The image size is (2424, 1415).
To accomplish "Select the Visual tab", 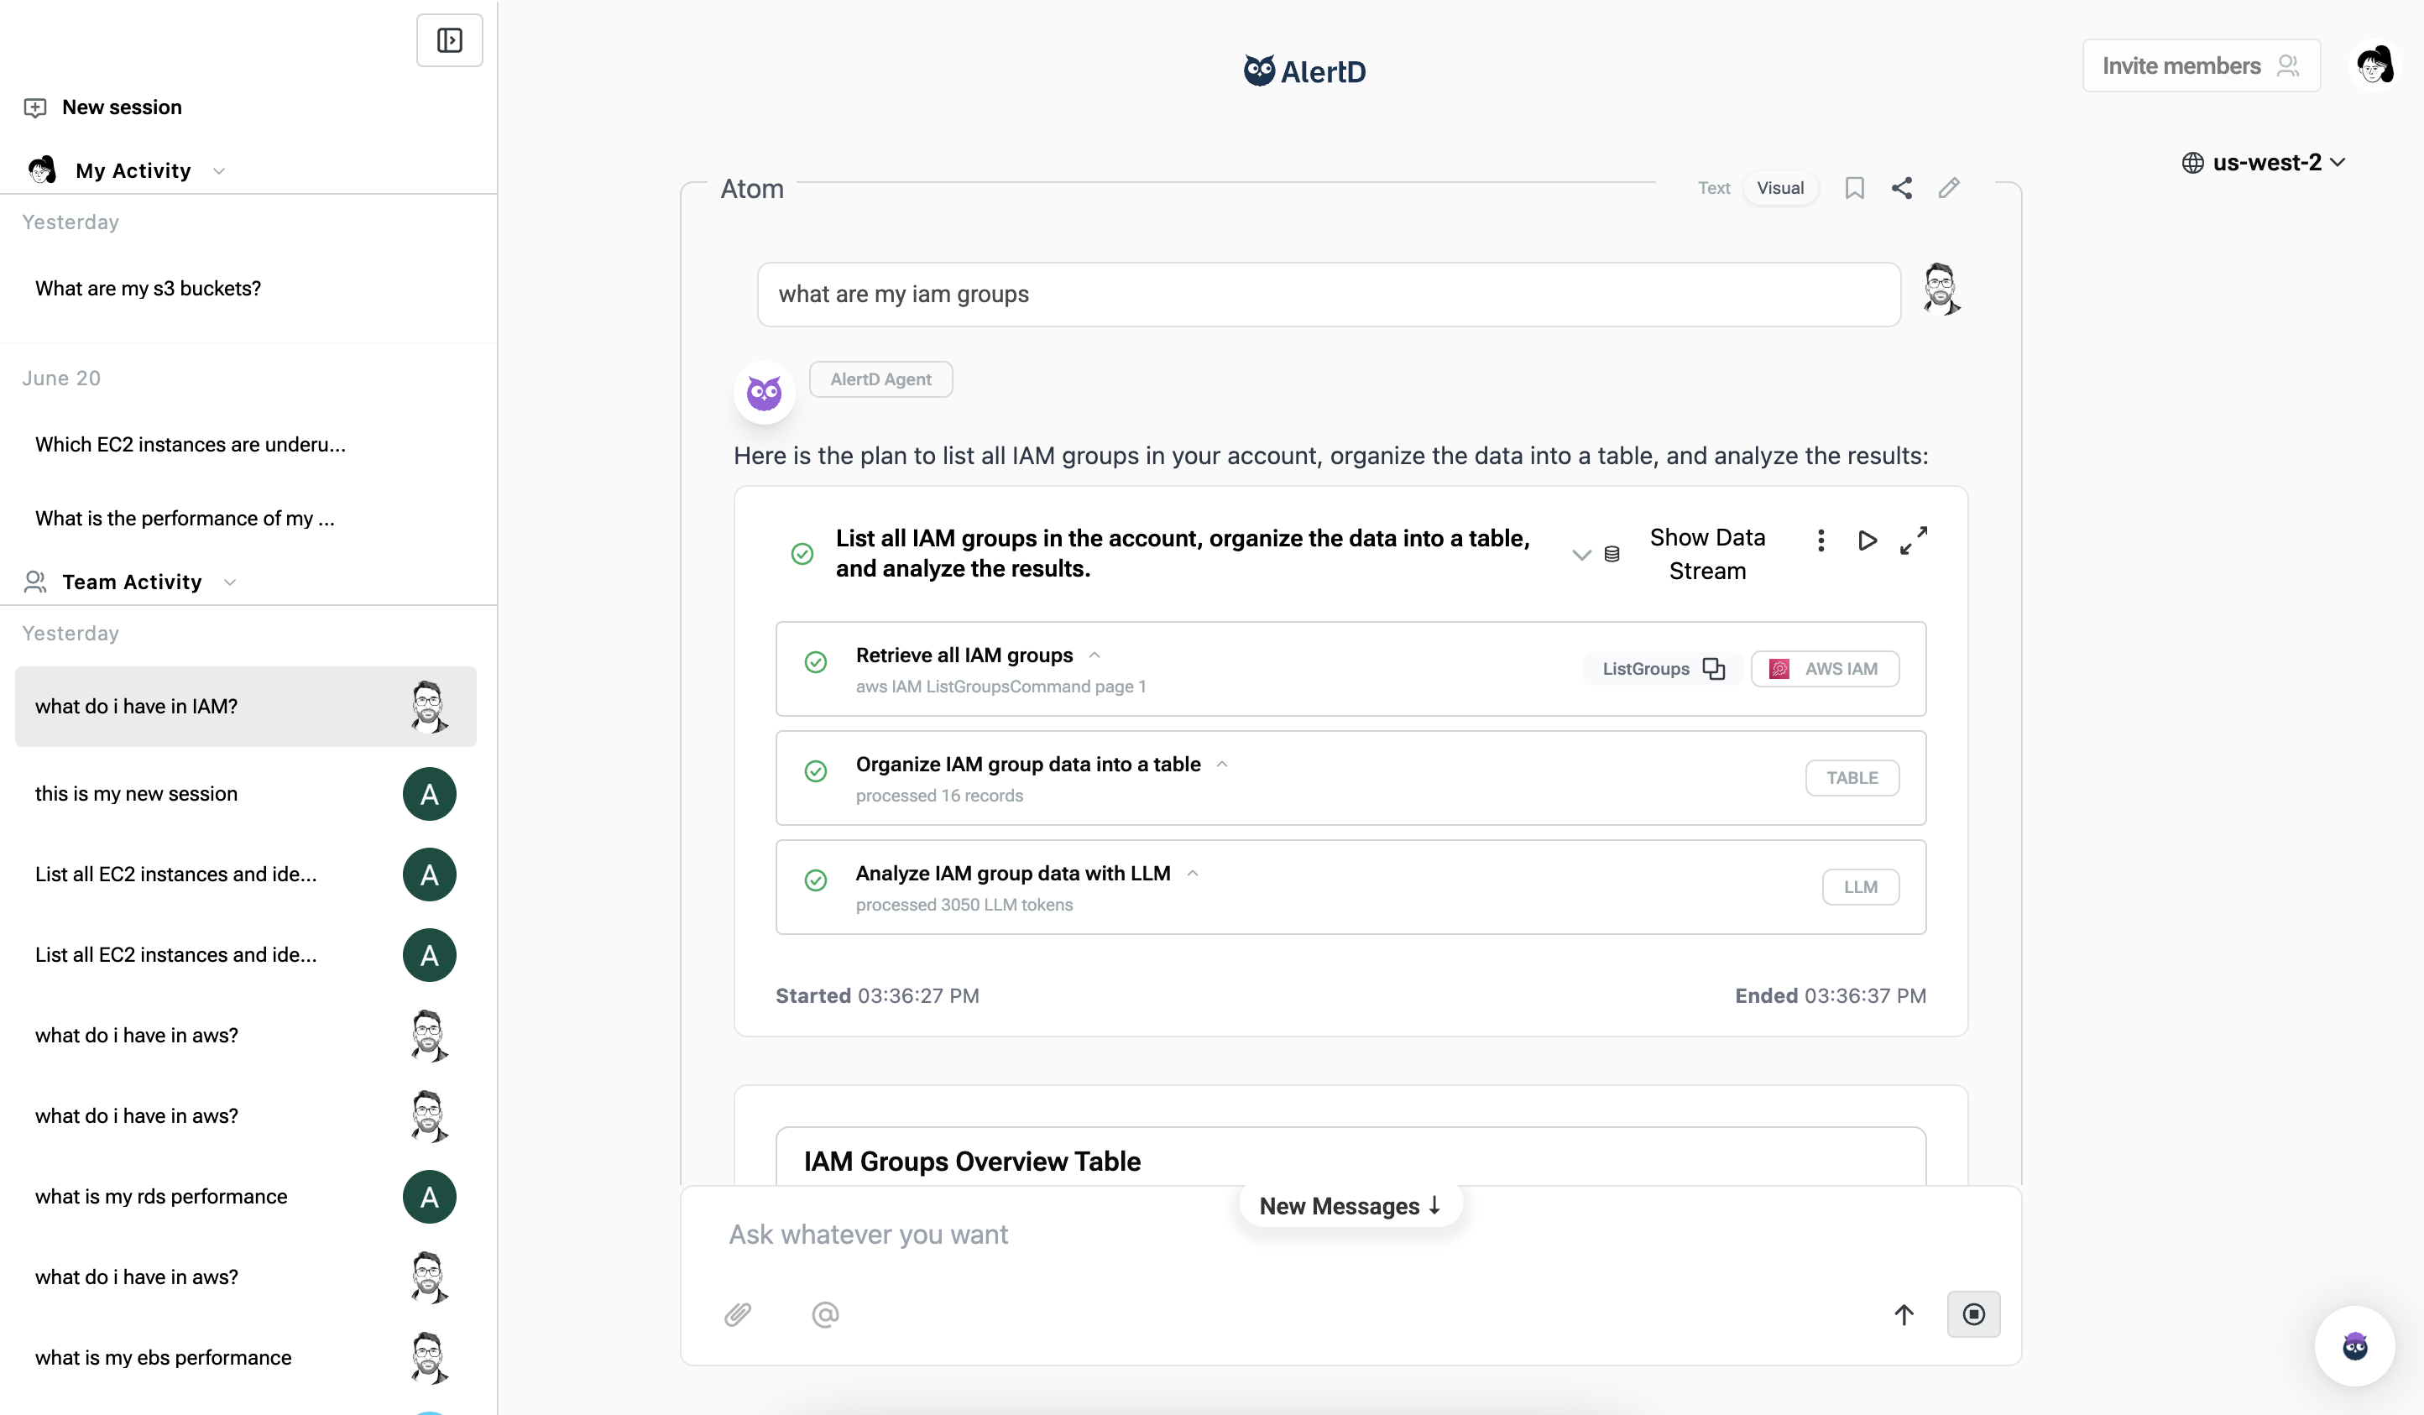I will pos(1779,188).
